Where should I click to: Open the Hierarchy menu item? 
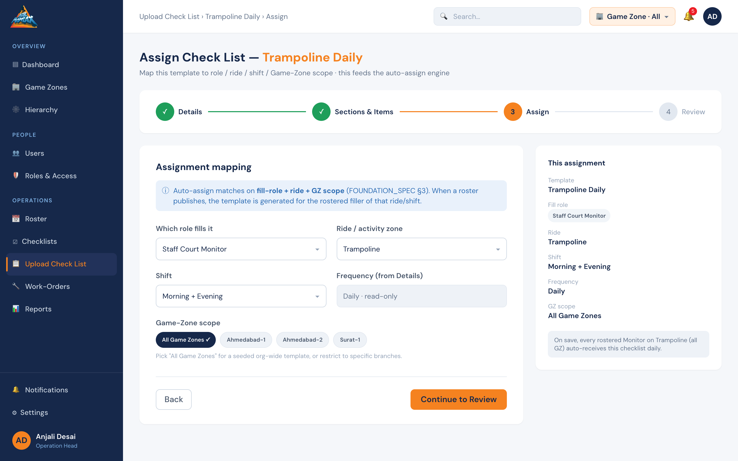[x=61, y=109]
